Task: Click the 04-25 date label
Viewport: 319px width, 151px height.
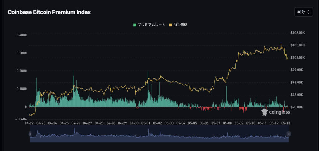Action: coord(64,123)
